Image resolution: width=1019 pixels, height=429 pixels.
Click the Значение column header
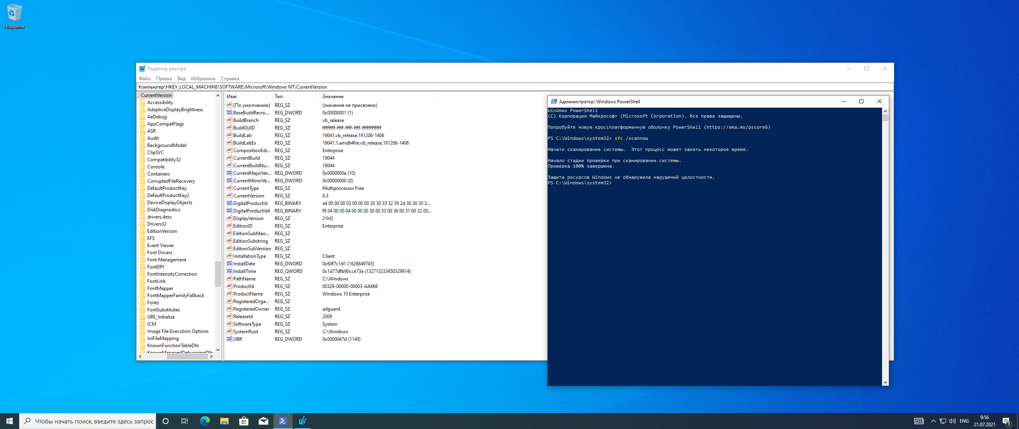pos(333,97)
